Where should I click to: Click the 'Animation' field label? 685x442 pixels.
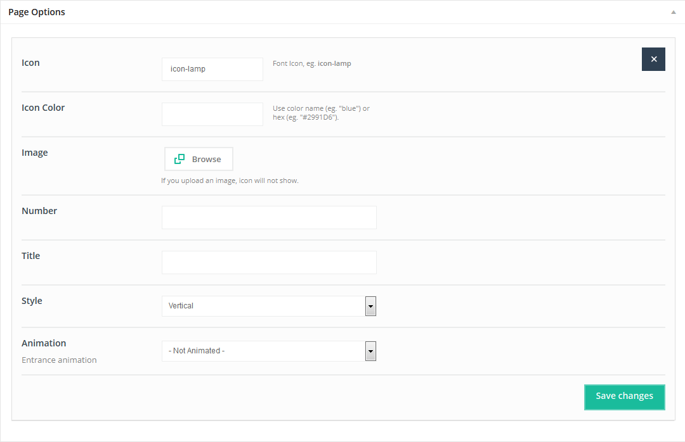pos(44,343)
